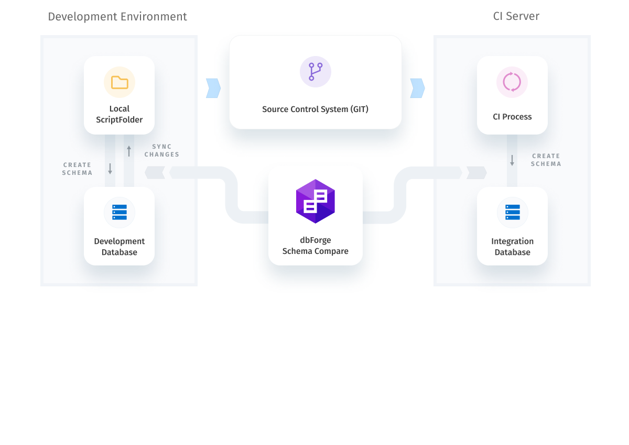Click the Local ScriptFolder folder icon
Viewport: 629px width, 445px height.
[x=119, y=82]
